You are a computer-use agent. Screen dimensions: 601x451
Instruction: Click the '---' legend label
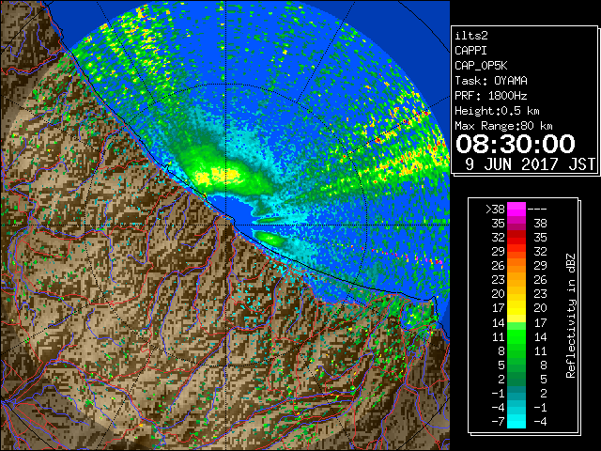pos(537,210)
